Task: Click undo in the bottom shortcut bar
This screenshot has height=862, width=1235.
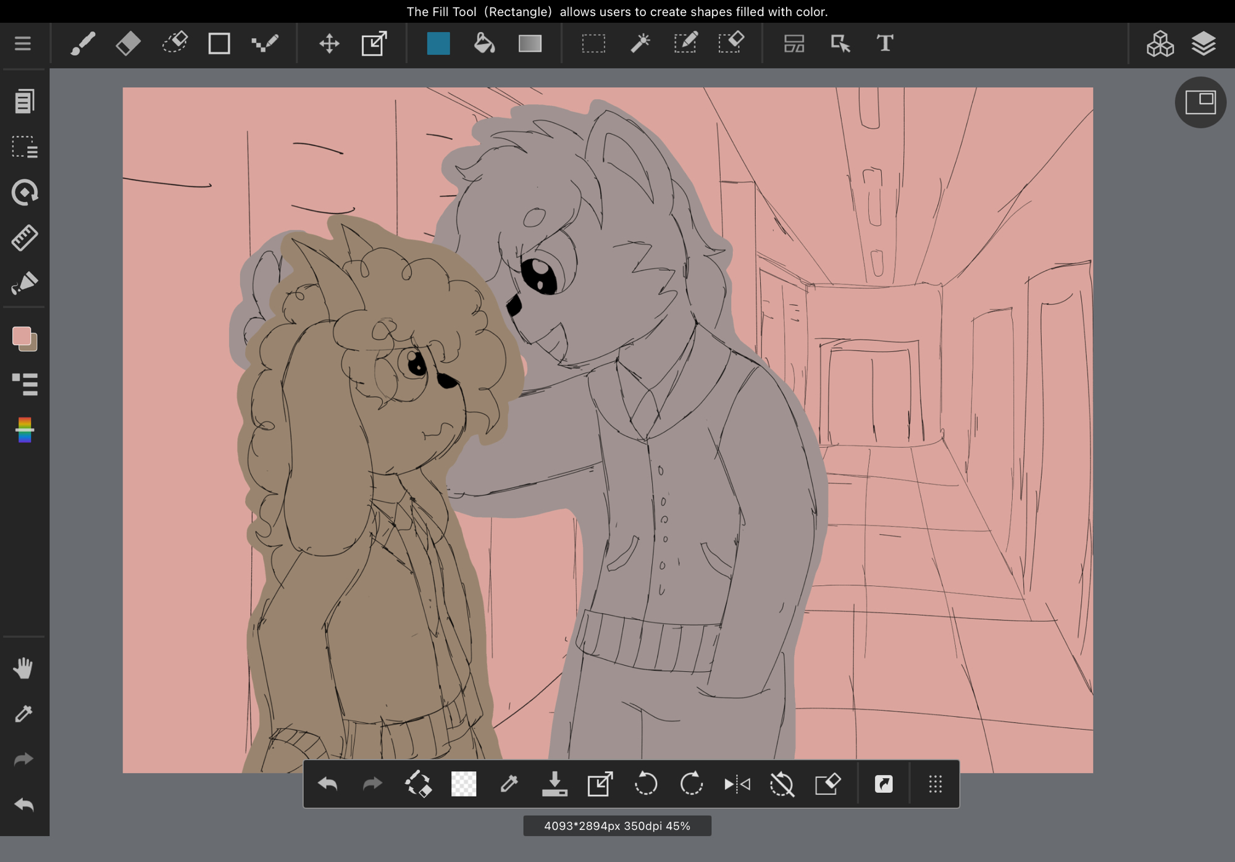Action: (x=328, y=784)
